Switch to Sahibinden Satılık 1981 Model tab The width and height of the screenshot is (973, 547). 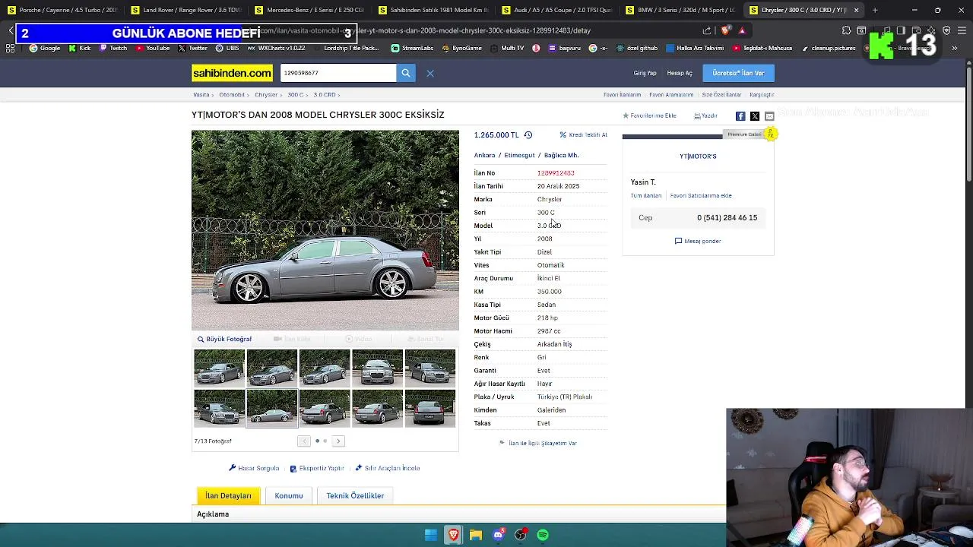(433, 10)
